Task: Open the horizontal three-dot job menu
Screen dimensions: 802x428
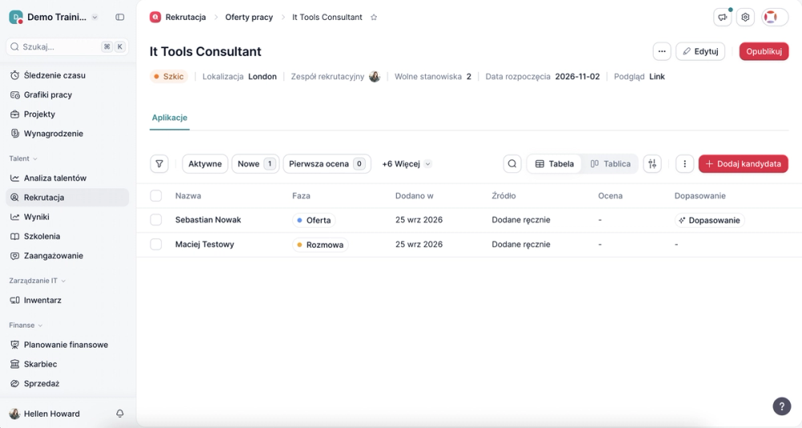Action: pos(662,51)
